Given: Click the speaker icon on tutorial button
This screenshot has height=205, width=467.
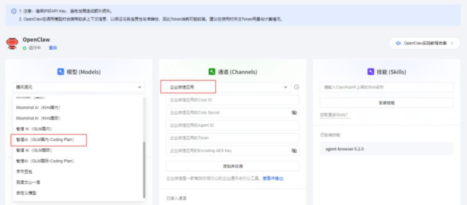Looking at the screenshot, I should tap(398, 43).
